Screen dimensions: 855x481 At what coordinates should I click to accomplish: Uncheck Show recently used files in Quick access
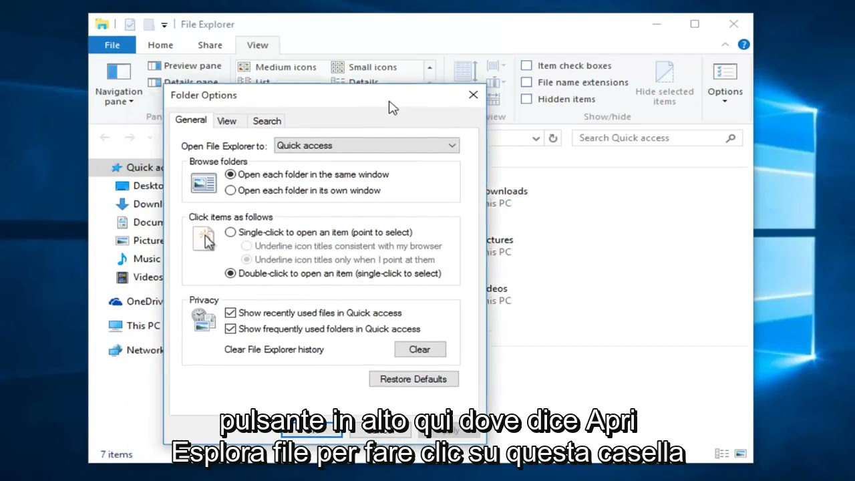(x=230, y=313)
